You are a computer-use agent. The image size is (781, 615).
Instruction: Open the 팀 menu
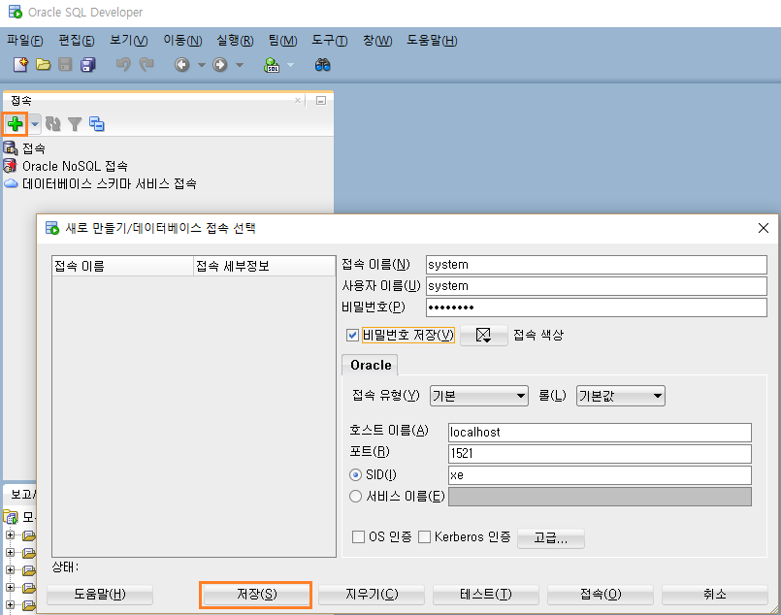[x=282, y=41]
